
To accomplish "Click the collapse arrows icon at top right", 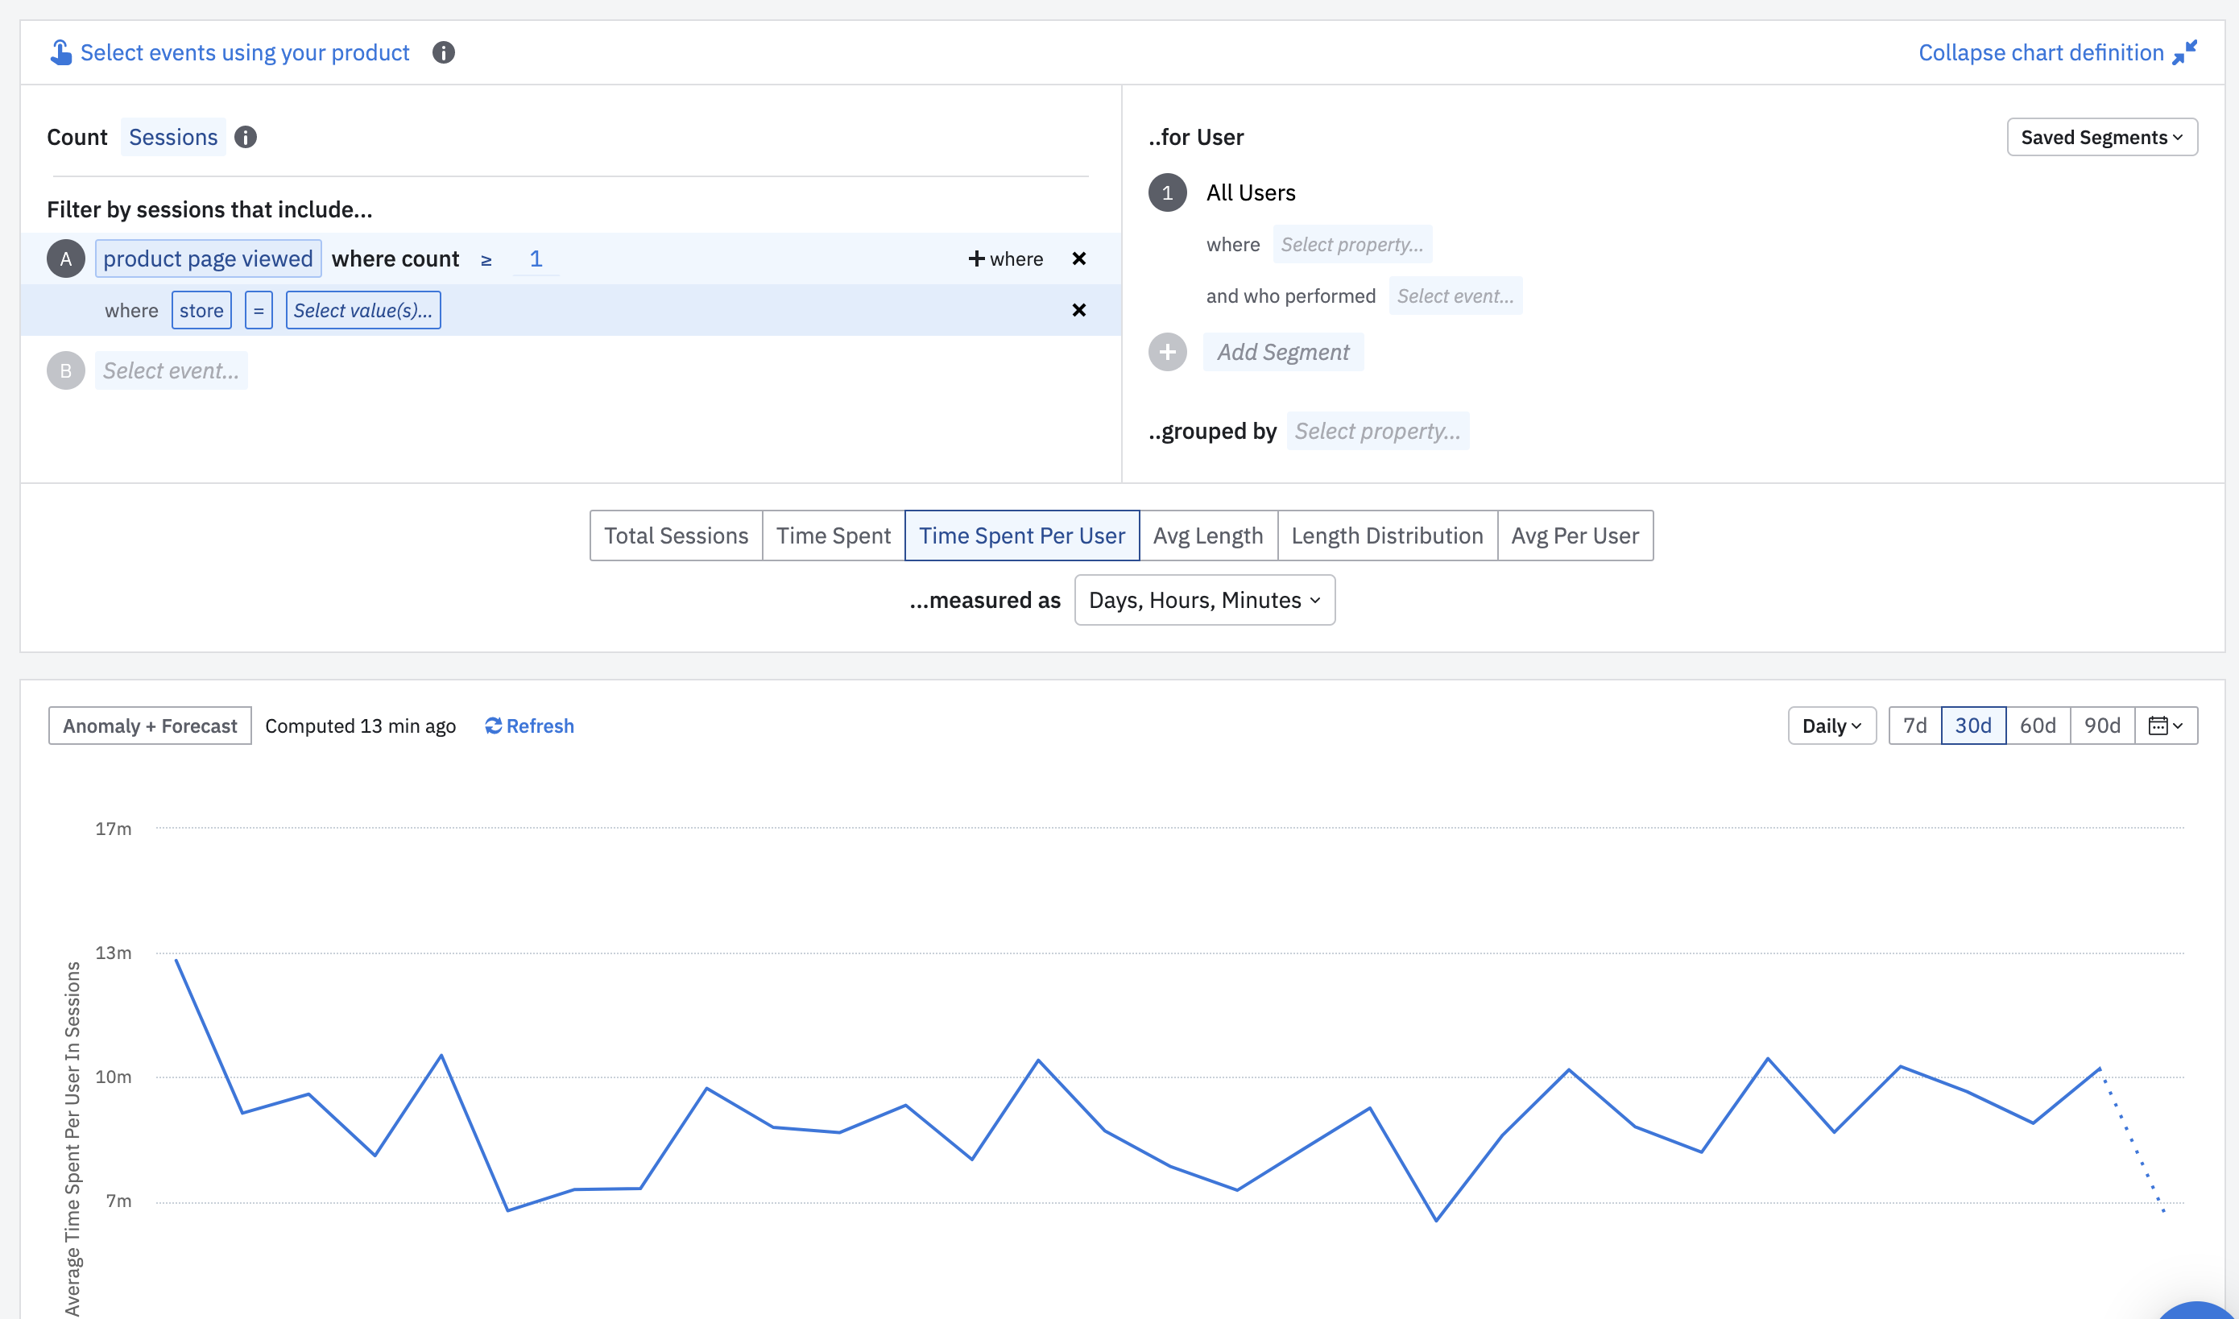I will pyautogui.click(x=2184, y=52).
